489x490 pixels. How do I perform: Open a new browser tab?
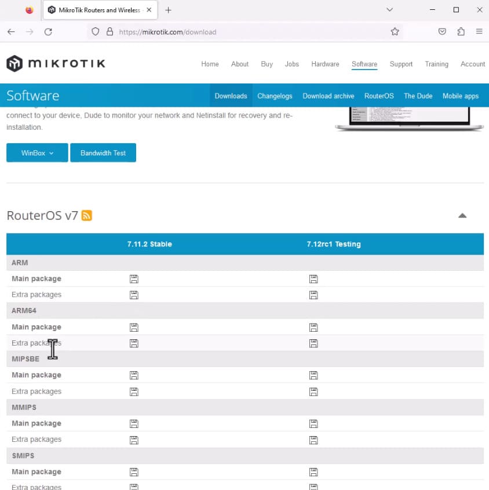tap(168, 10)
